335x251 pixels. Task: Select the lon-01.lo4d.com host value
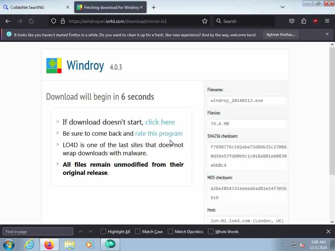[247, 221]
